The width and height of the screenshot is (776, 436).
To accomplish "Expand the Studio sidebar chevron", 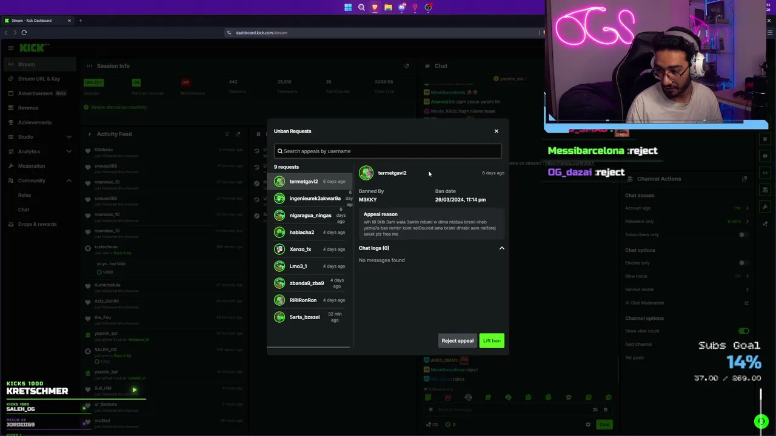I will [x=69, y=137].
